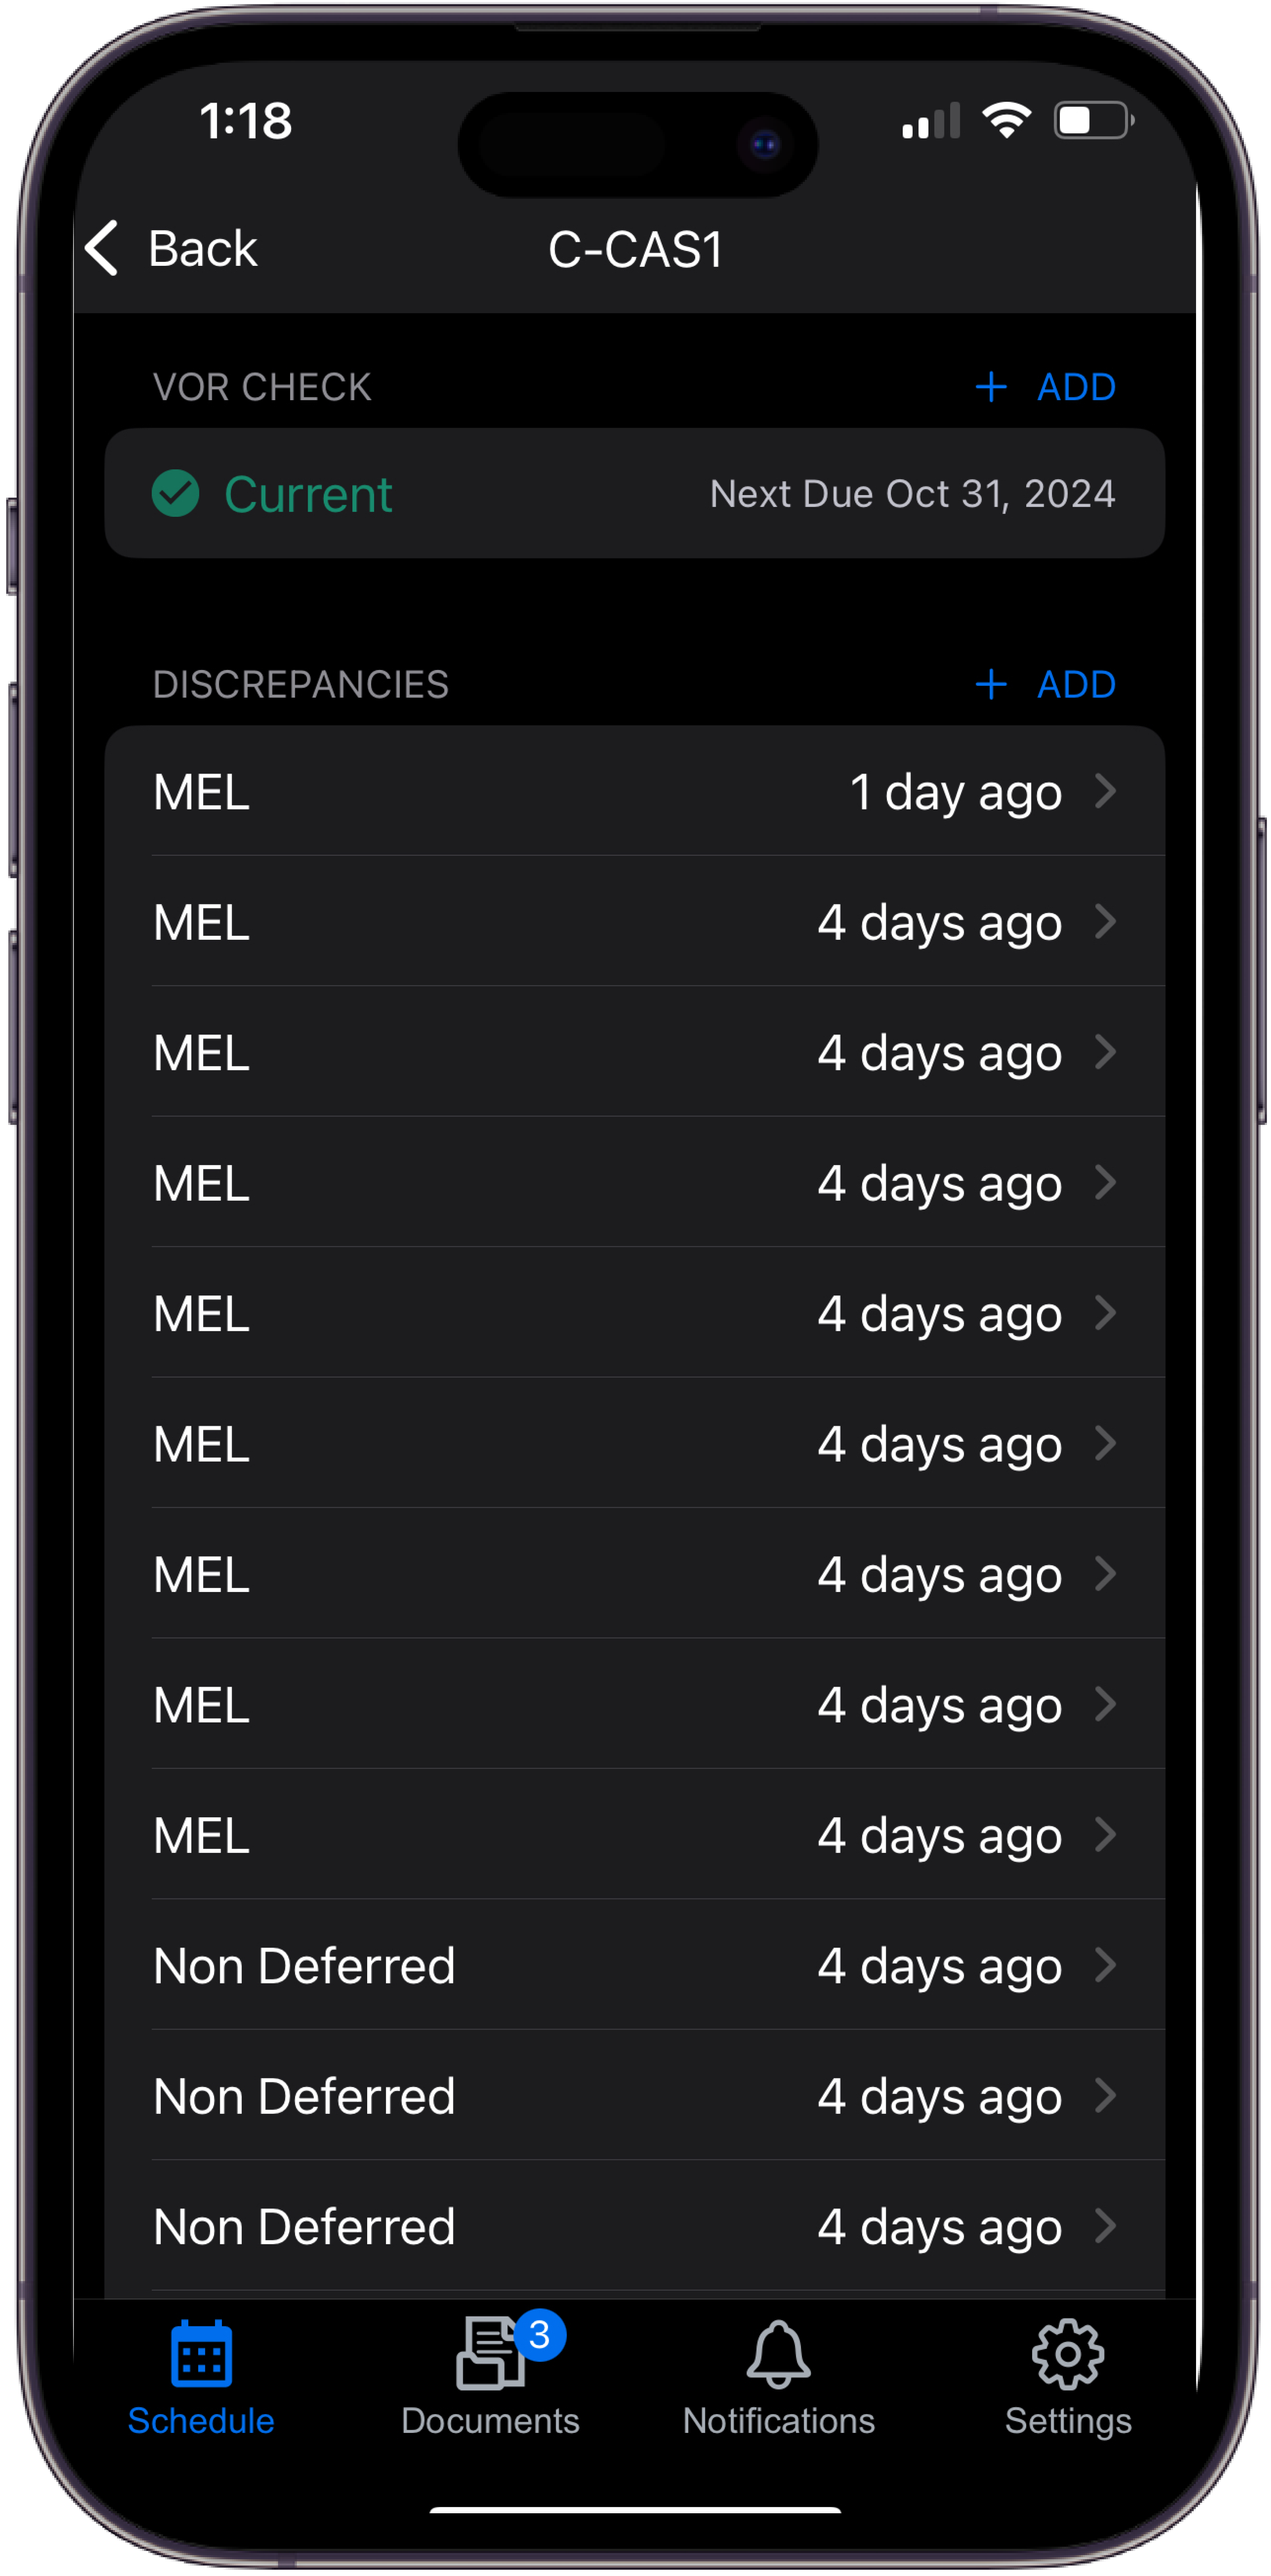Open chevron on last visible Non Deferred row
The height and width of the screenshot is (2576, 1271).
pos(1105,2226)
